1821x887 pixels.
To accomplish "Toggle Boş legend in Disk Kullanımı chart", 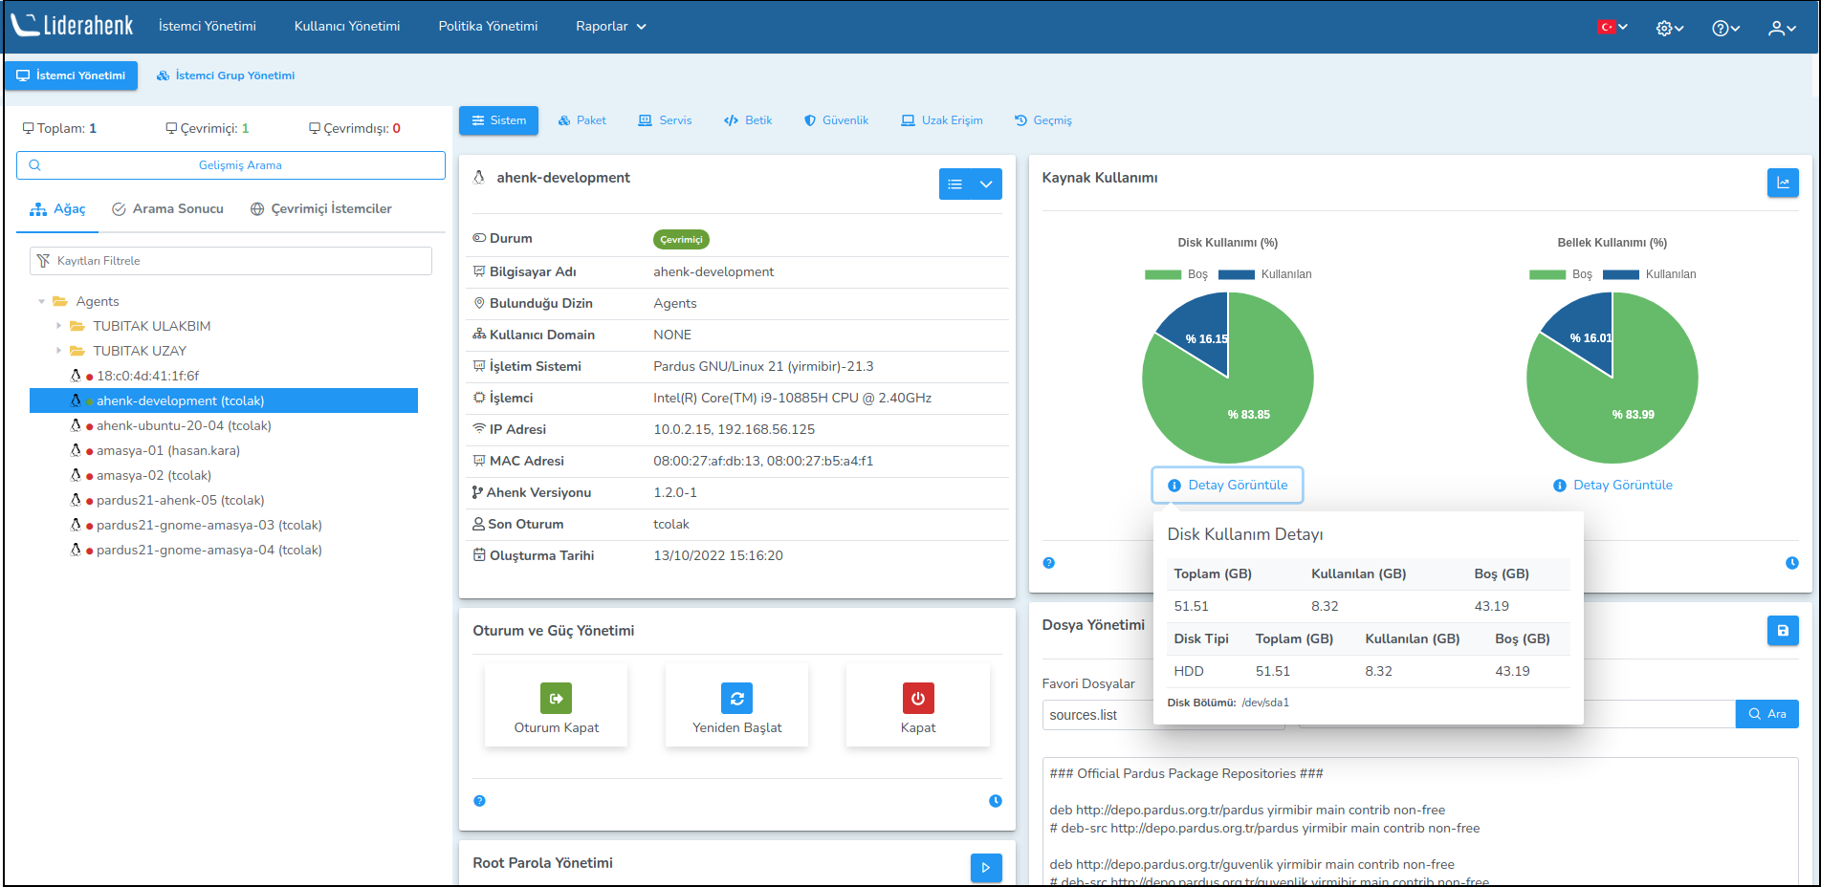I will [x=1176, y=274].
